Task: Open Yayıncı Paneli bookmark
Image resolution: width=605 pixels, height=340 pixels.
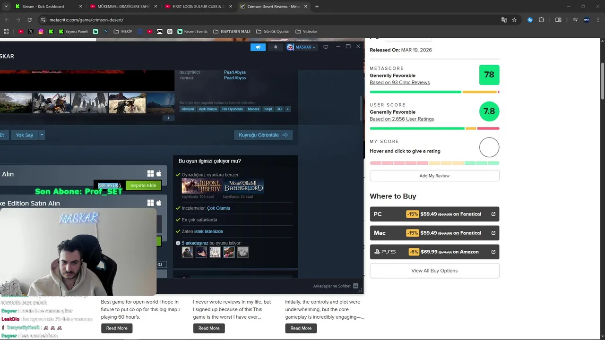Action: (x=73, y=32)
